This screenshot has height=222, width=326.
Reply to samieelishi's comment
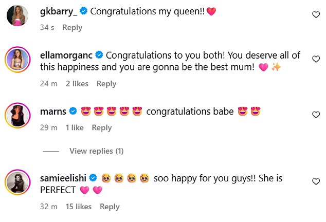(110, 207)
